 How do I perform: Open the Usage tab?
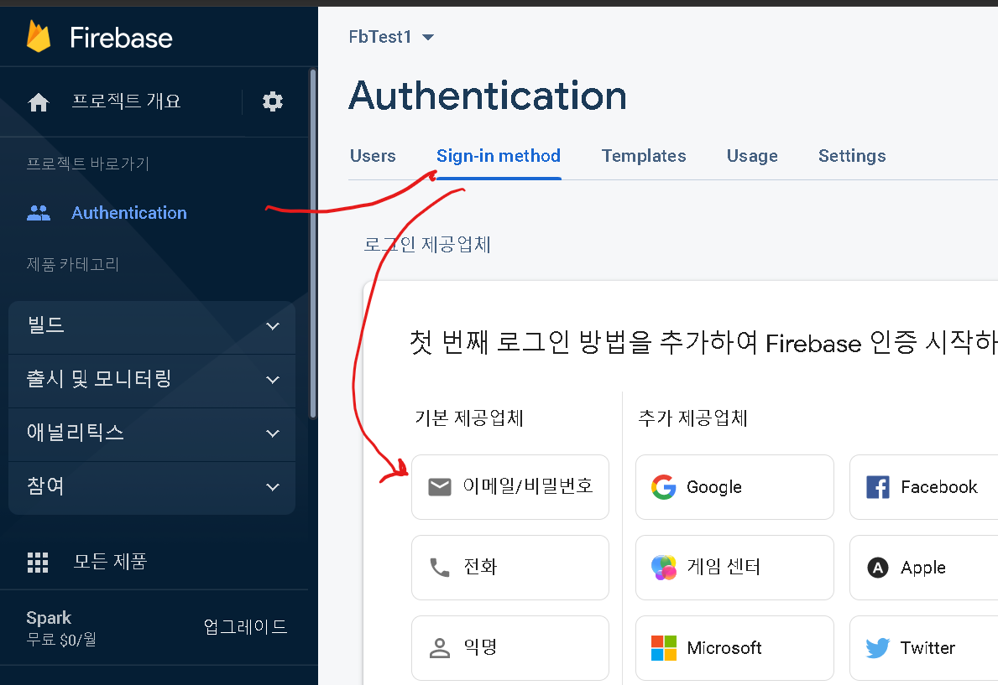pos(752,156)
